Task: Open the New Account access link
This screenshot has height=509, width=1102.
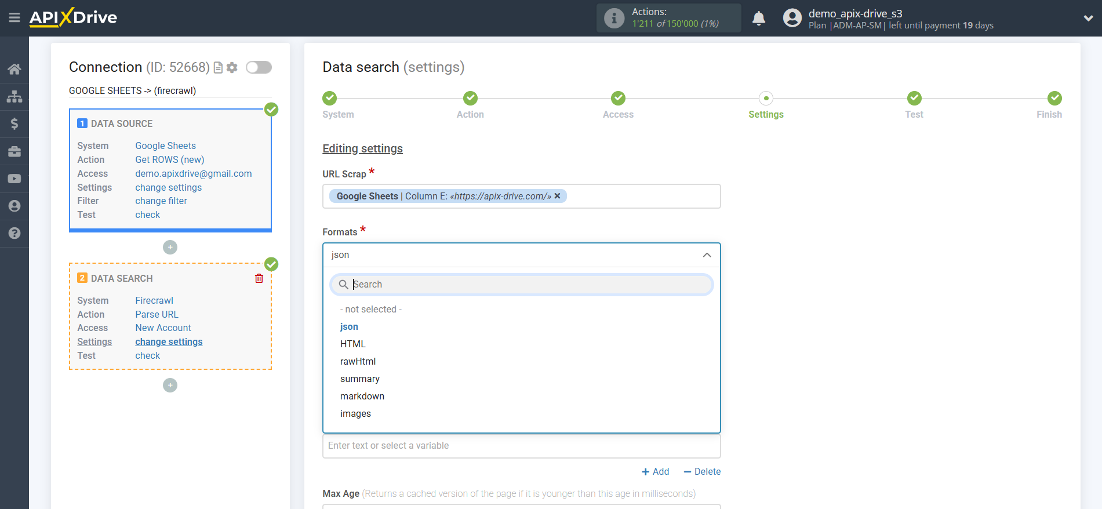Action: pos(163,328)
